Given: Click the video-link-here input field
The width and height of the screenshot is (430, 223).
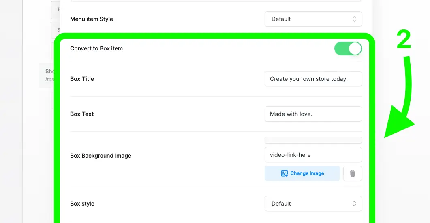Looking at the screenshot, I should click(313, 155).
